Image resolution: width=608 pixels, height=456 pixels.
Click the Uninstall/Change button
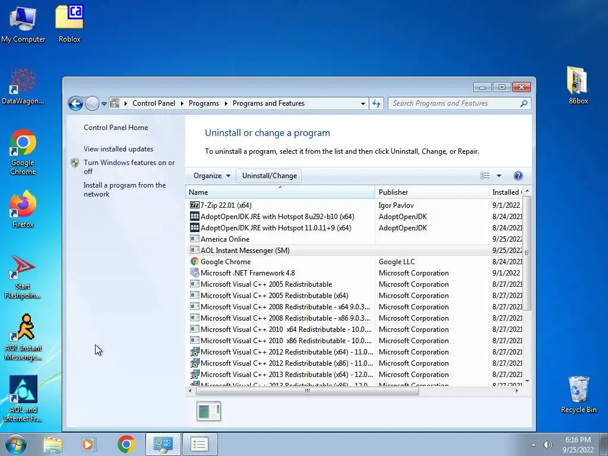(x=269, y=176)
